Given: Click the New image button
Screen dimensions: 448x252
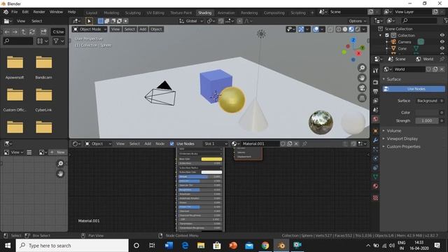Looking at the screenshot, I should [x=57, y=153].
